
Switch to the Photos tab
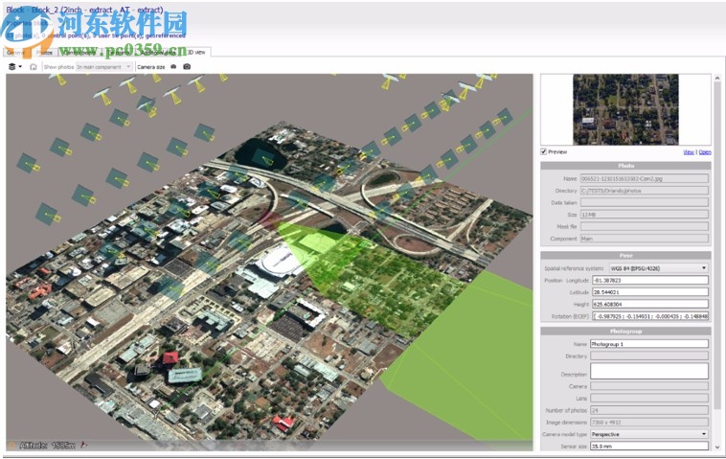coord(44,52)
